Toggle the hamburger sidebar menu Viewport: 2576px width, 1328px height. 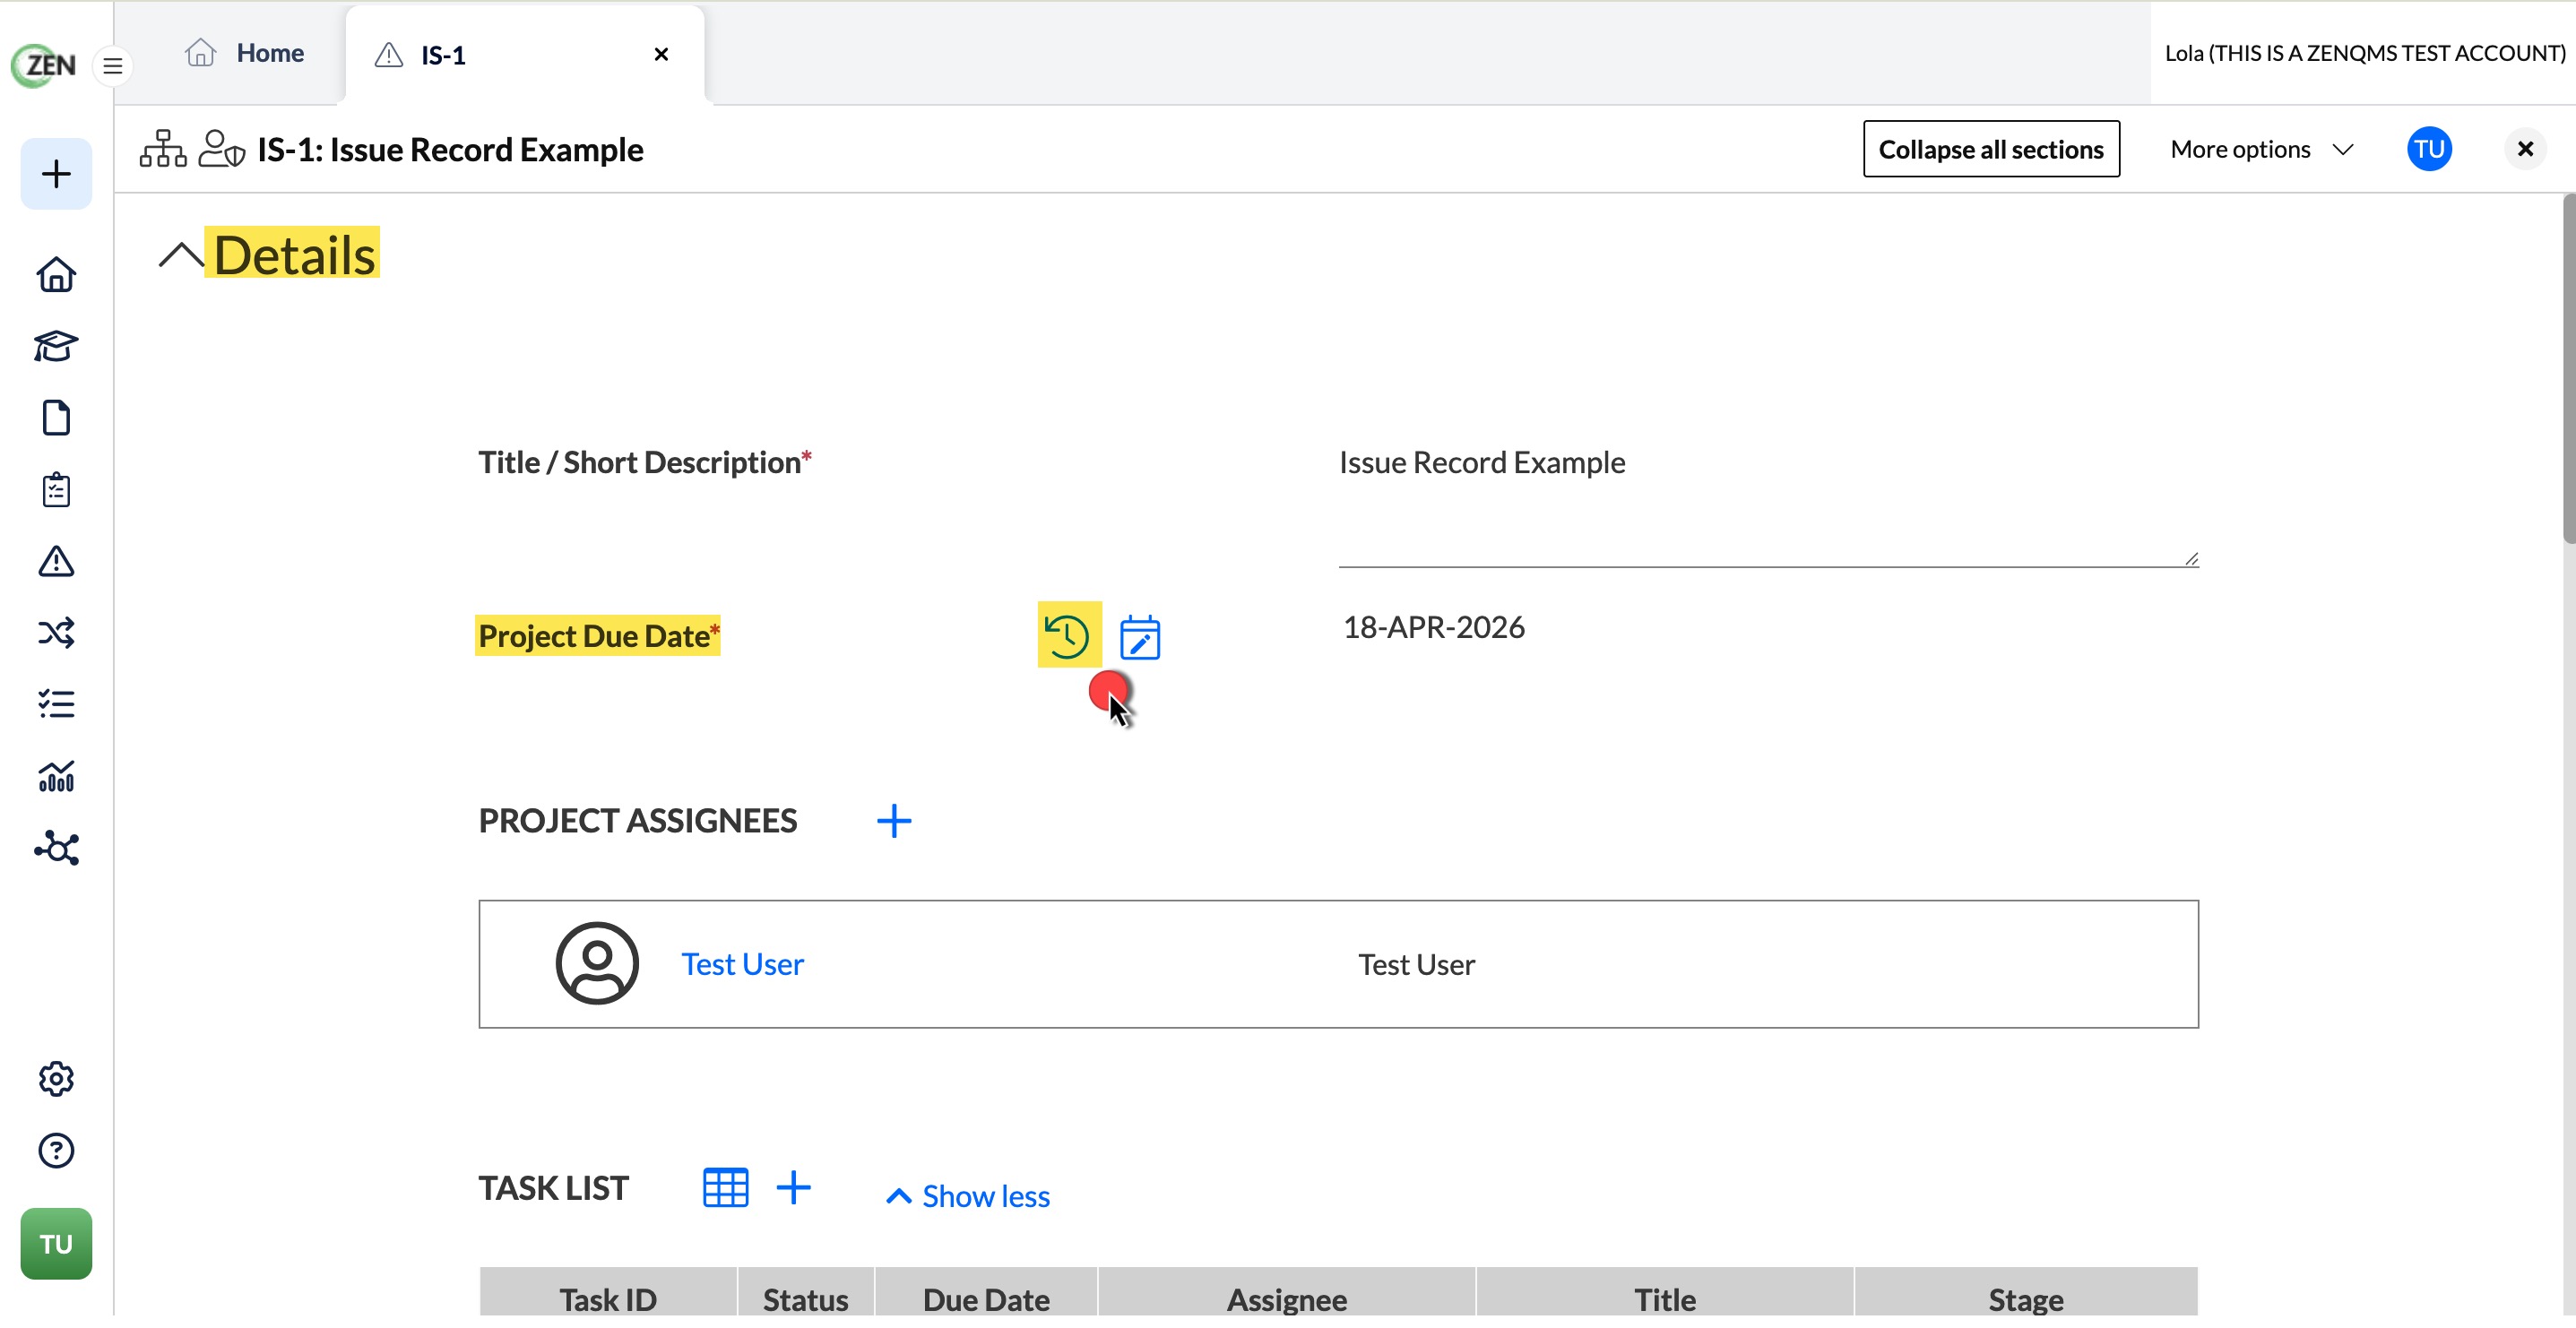pyautogui.click(x=113, y=66)
